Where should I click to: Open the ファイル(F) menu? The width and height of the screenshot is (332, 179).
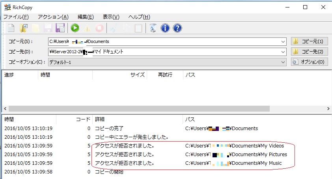[16, 17]
